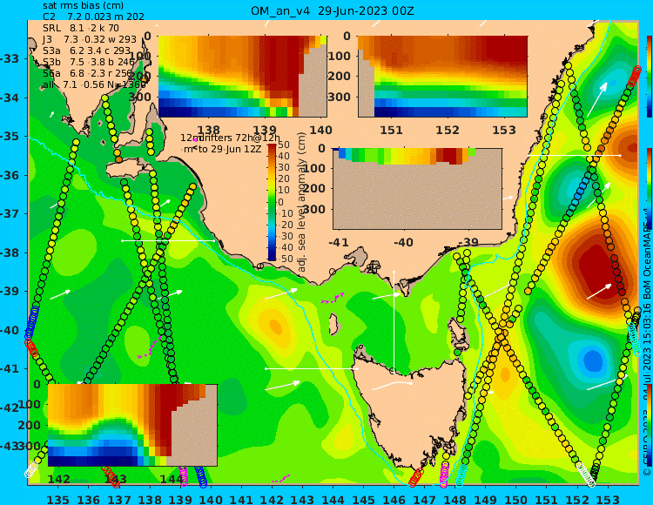Click the 135 longitude axis label
The height and width of the screenshot is (505, 653).
tap(57, 500)
